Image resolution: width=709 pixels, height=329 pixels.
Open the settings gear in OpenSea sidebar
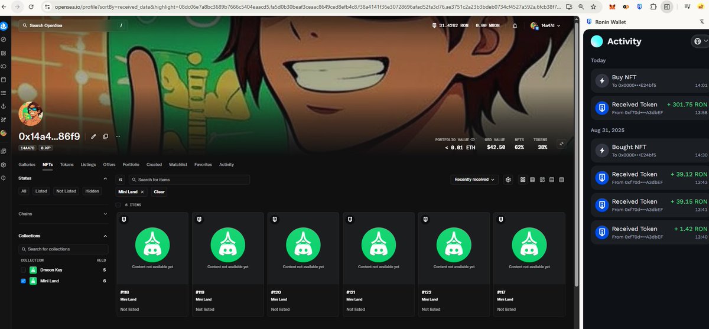pyautogui.click(x=4, y=165)
